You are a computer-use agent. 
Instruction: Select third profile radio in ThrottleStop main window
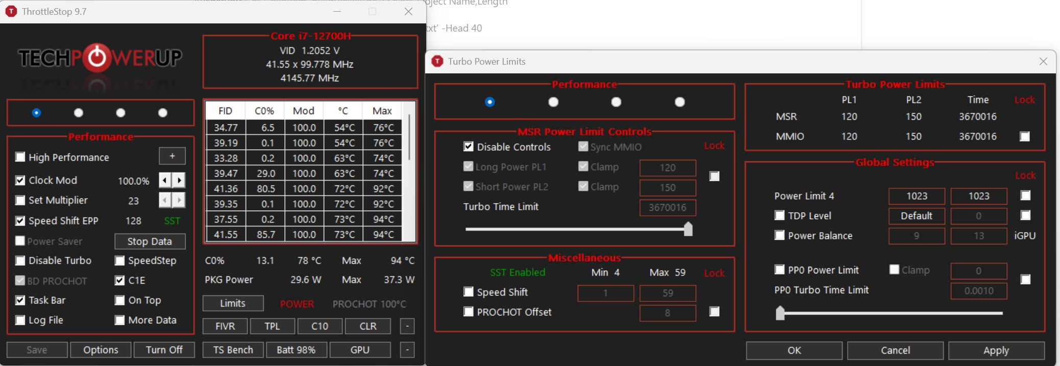[x=120, y=112]
